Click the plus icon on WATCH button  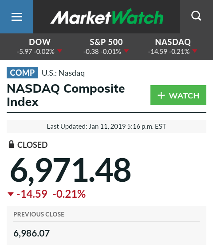tap(161, 95)
